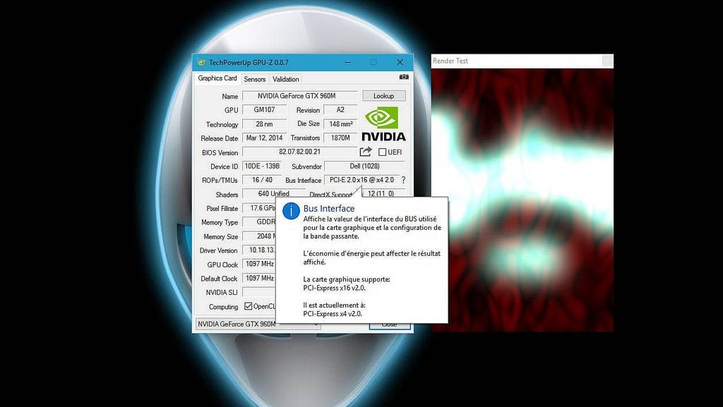Image resolution: width=723 pixels, height=407 pixels.
Task: Click the "Transistors" label
Action: (305, 138)
